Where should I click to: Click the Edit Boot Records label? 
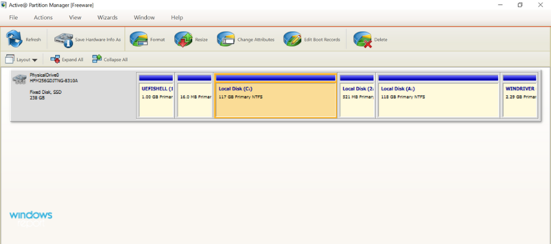pos(322,40)
